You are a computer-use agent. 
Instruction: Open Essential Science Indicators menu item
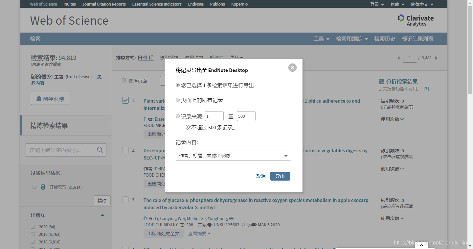click(157, 4)
